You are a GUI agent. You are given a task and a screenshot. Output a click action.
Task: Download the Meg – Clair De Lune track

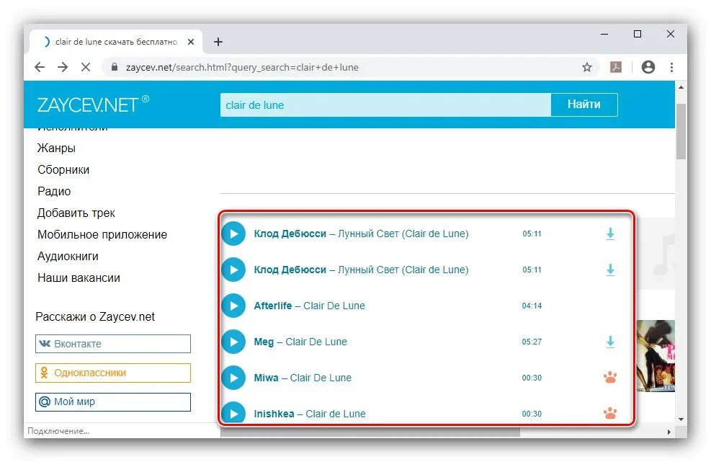(610, 342)
